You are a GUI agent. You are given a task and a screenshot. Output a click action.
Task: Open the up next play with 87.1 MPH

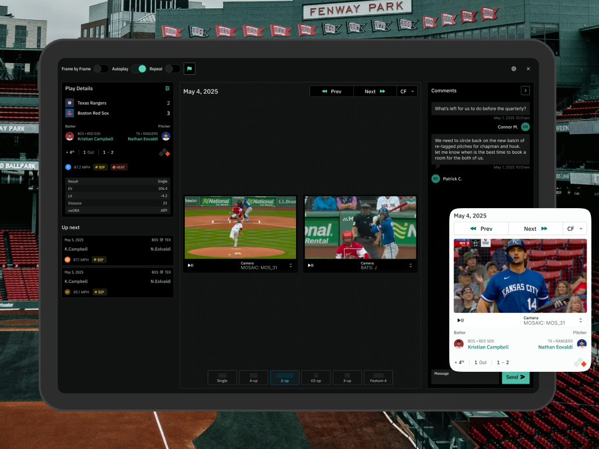118,250
